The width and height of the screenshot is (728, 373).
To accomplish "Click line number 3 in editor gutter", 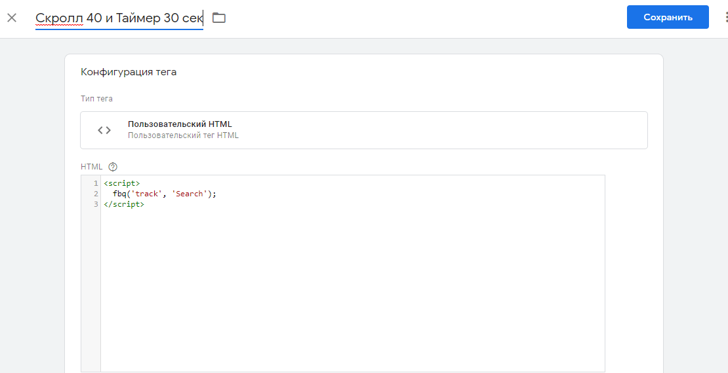I will click(x=96, y=204).
